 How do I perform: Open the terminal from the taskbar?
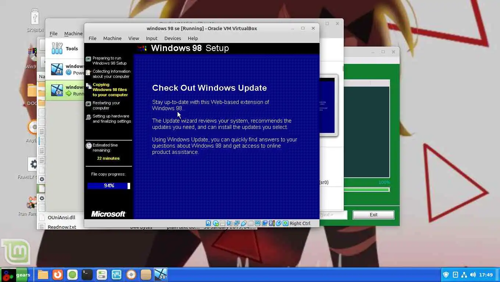pyautogui.click(x=87, y=275)
